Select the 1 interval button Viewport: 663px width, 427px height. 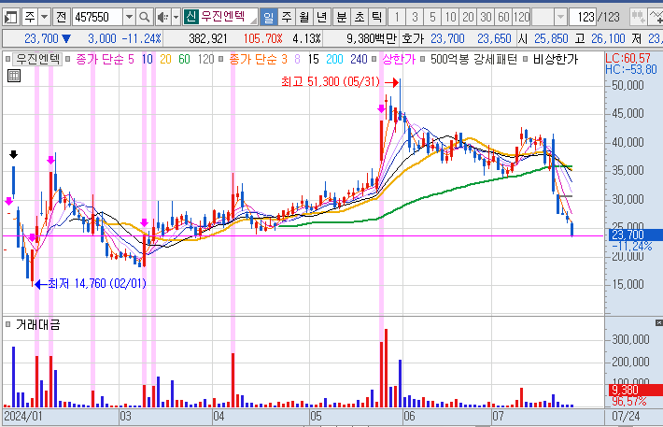point(397,18)
